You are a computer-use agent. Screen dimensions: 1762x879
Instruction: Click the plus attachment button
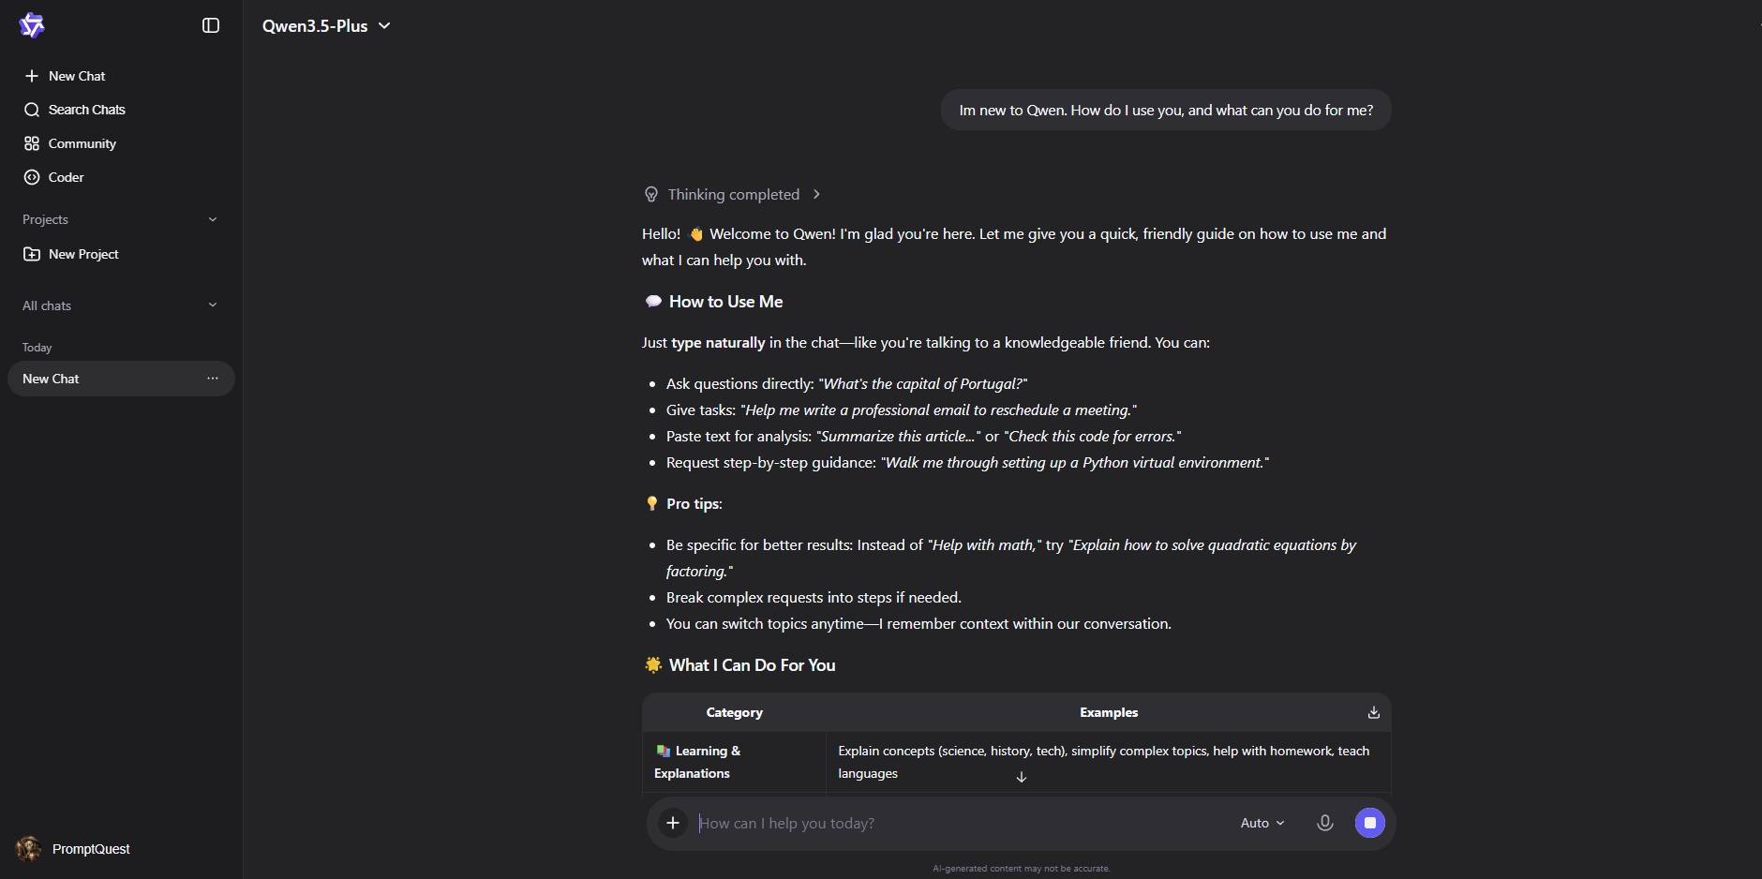pos(672,823)
